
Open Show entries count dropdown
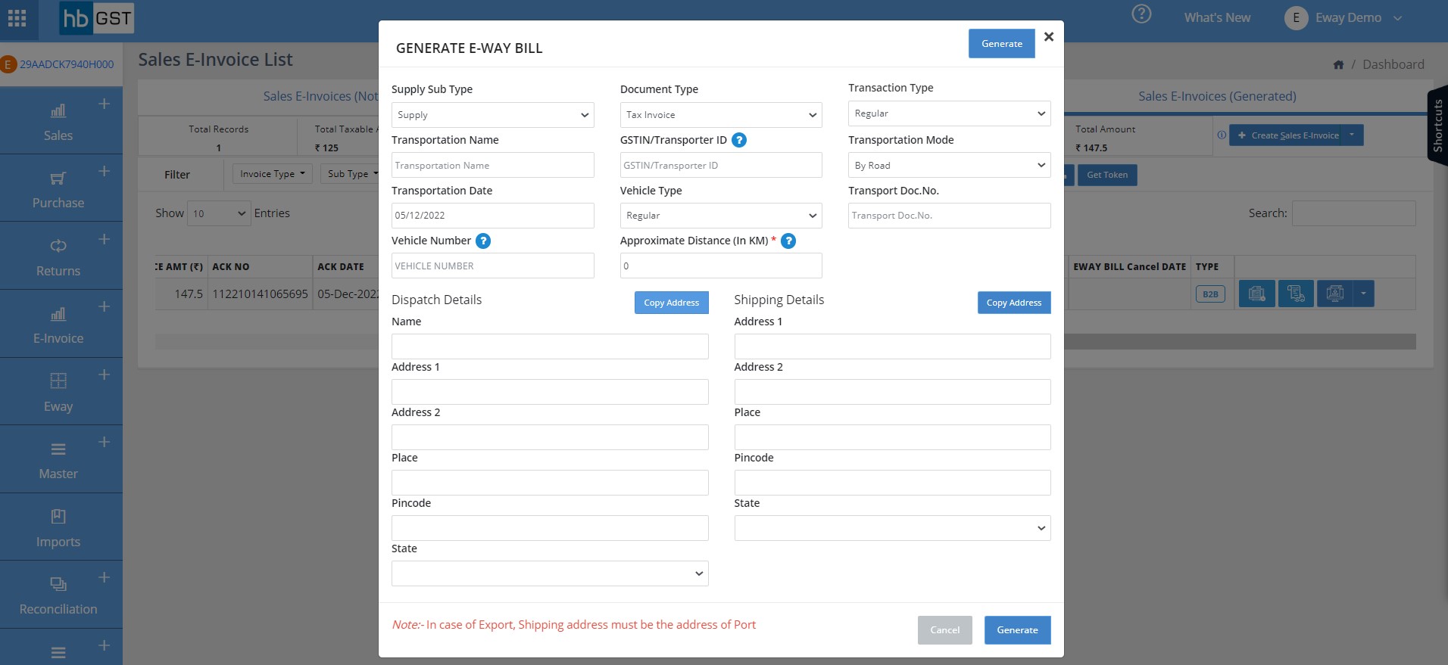click(x=219, y=213)
